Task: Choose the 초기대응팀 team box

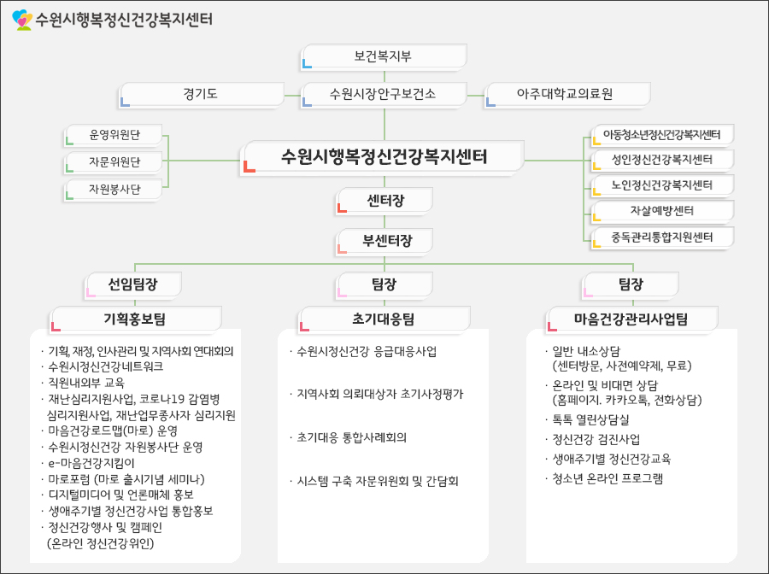Action: point(384,319)
